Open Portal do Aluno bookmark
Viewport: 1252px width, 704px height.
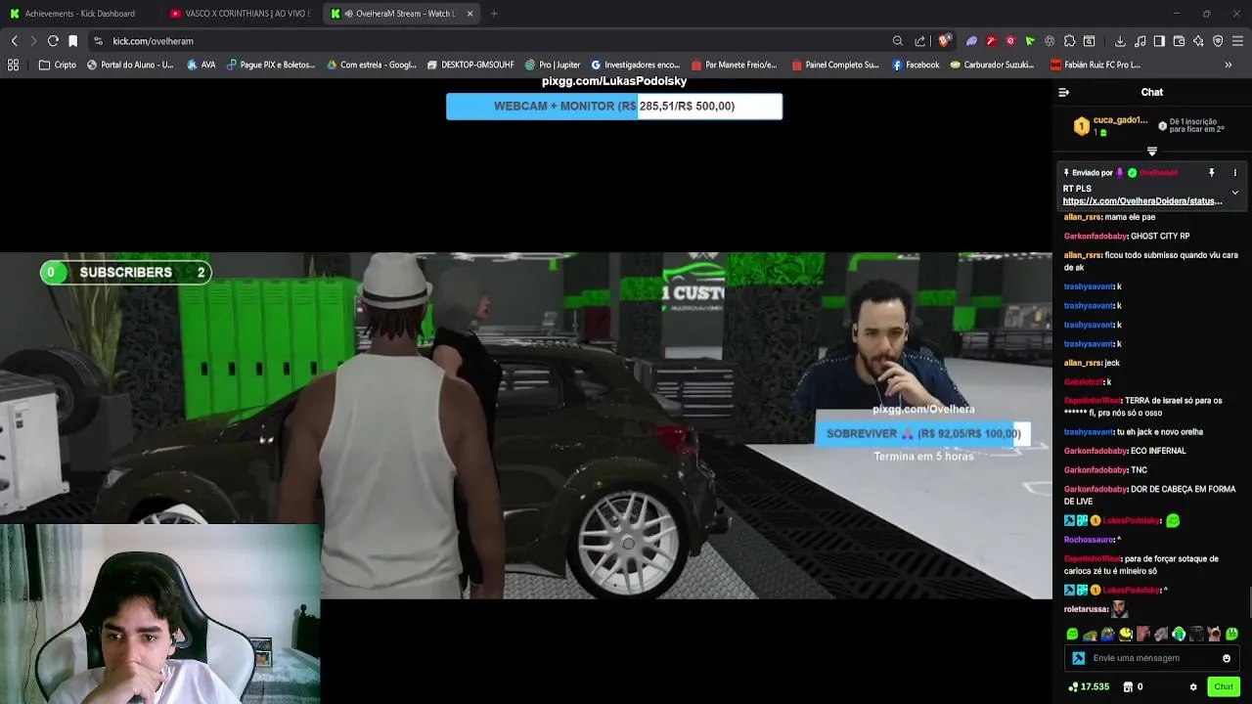pos(130,65)
